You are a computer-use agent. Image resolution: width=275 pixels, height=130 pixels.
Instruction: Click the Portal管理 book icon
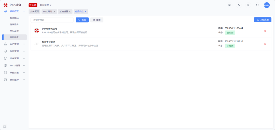pyautogui.click(x=5, y=65)
